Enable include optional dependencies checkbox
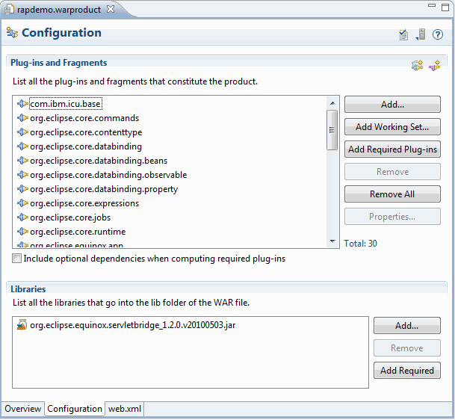The height and width of the screenshot is (420, 455). (x=16, y=259)
